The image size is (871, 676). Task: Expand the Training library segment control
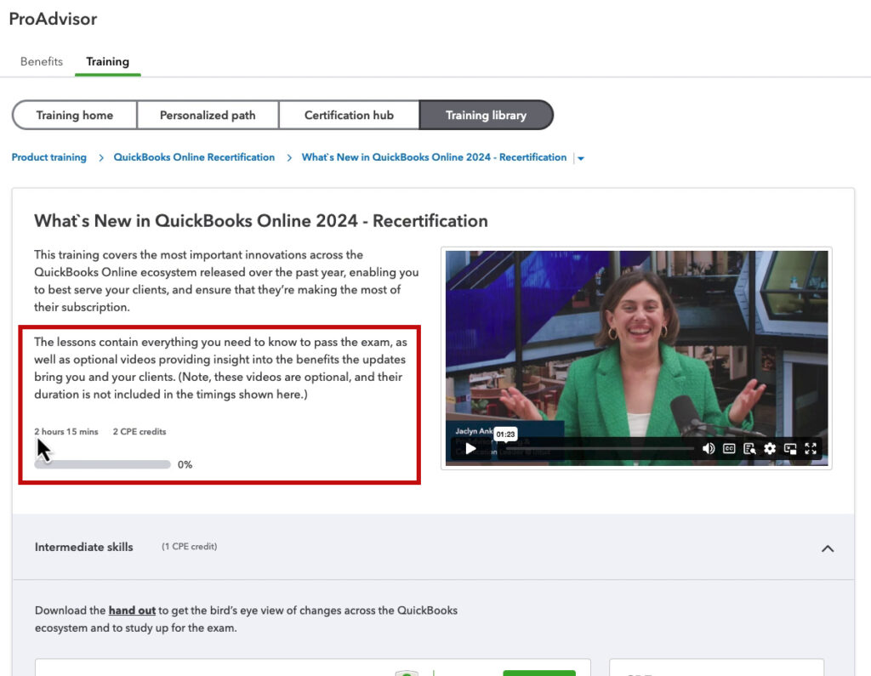click(487, 114)
